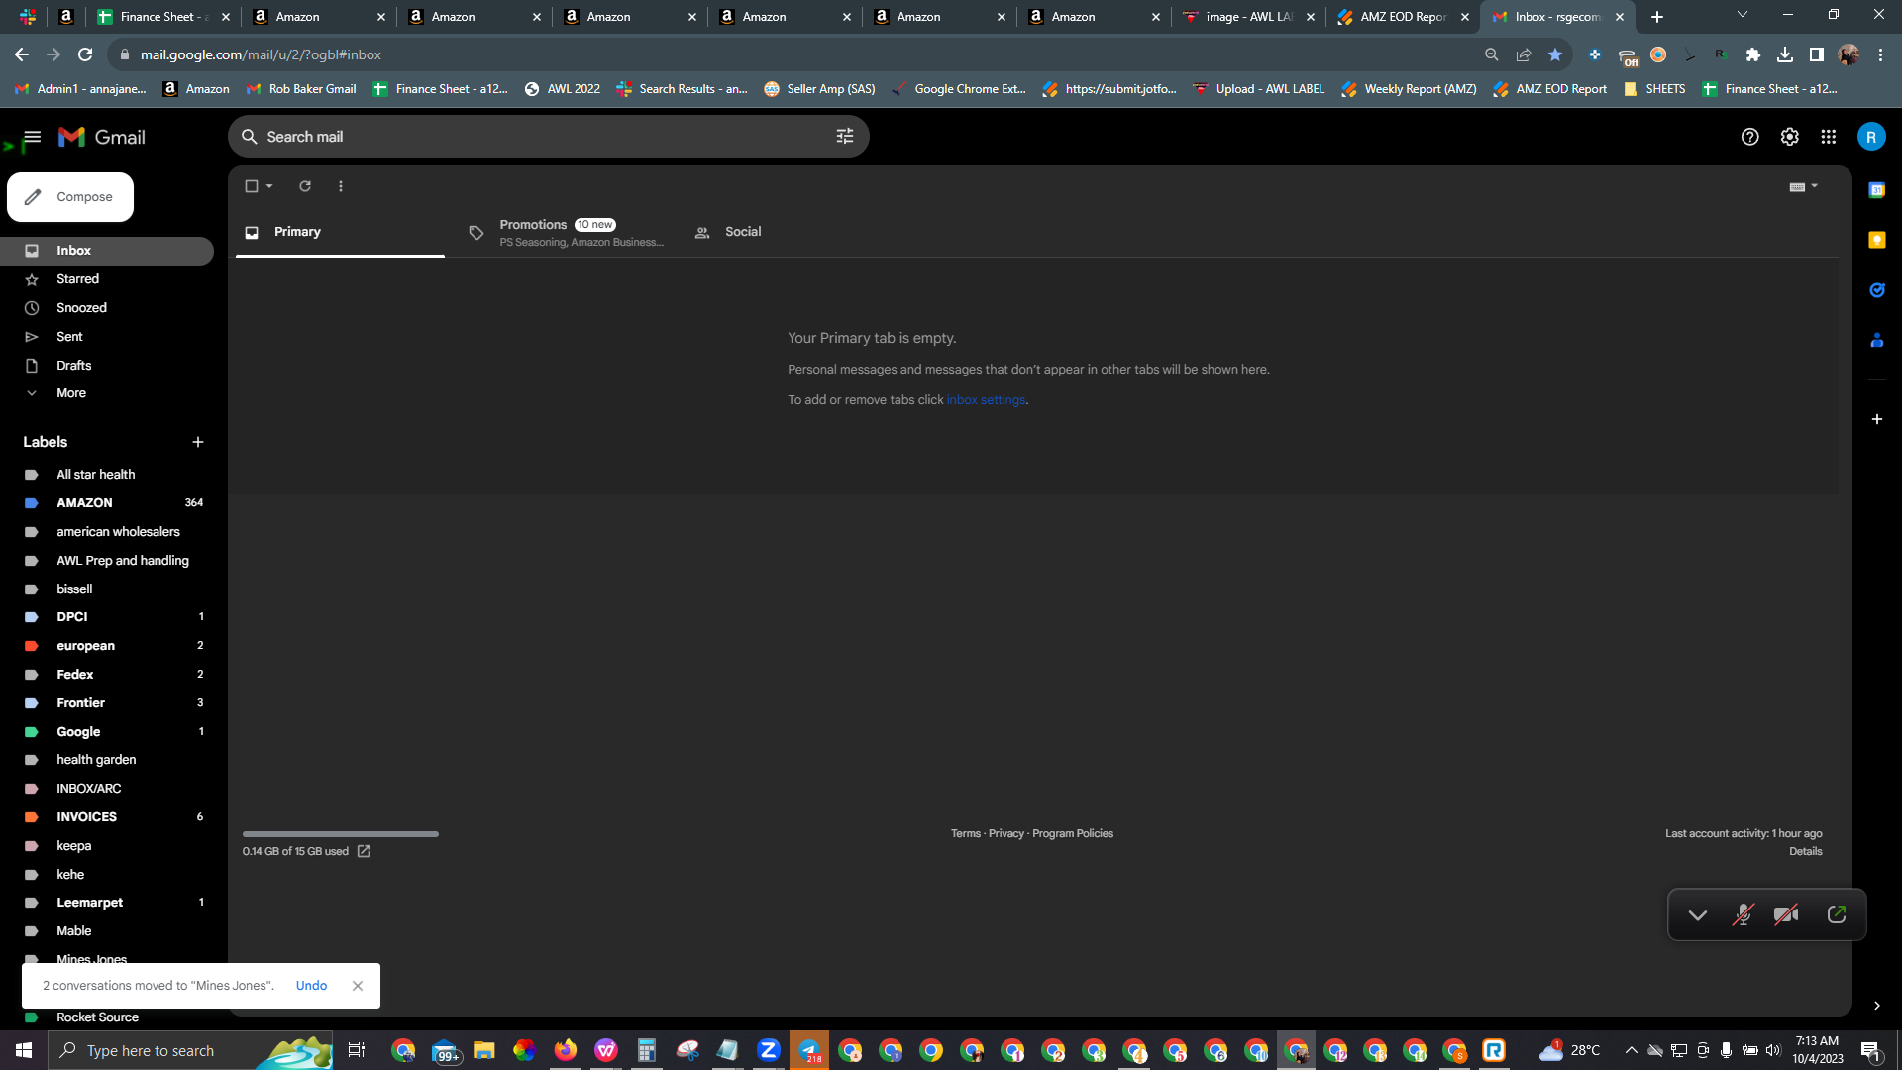Switch to the Social tab

[742, 232]
